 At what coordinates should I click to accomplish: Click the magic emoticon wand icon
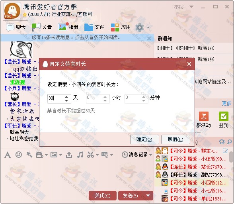(x=29, y=155)
